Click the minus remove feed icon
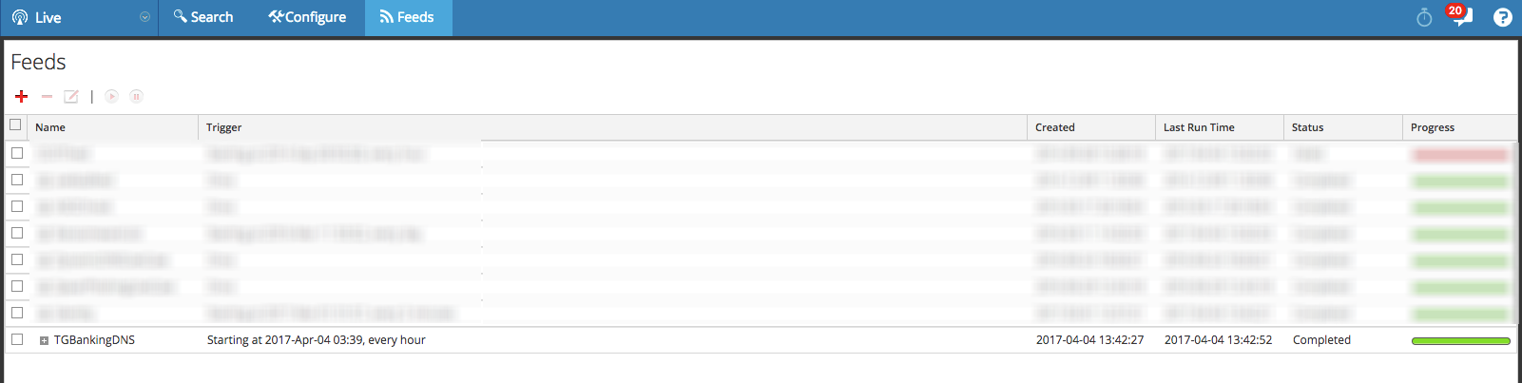This screenshot has height=383, width=1522. click(x=47, y=96)
